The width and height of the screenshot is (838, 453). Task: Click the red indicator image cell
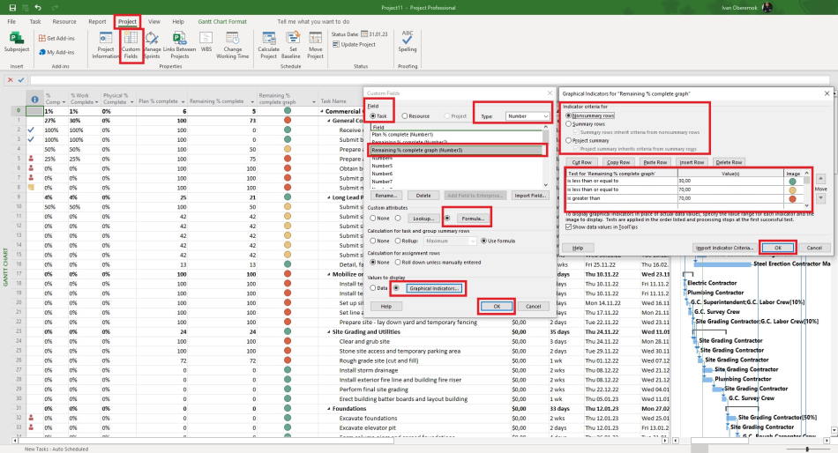click(x=793, y=198)
